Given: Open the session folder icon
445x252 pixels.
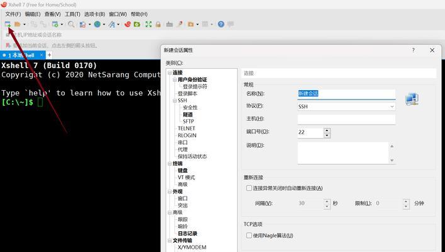Looking at the screenshot, I should 18,25.
